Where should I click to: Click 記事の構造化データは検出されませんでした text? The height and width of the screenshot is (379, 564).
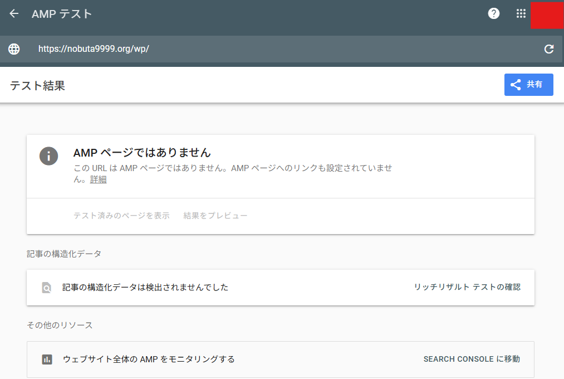(x=145, y=288)
